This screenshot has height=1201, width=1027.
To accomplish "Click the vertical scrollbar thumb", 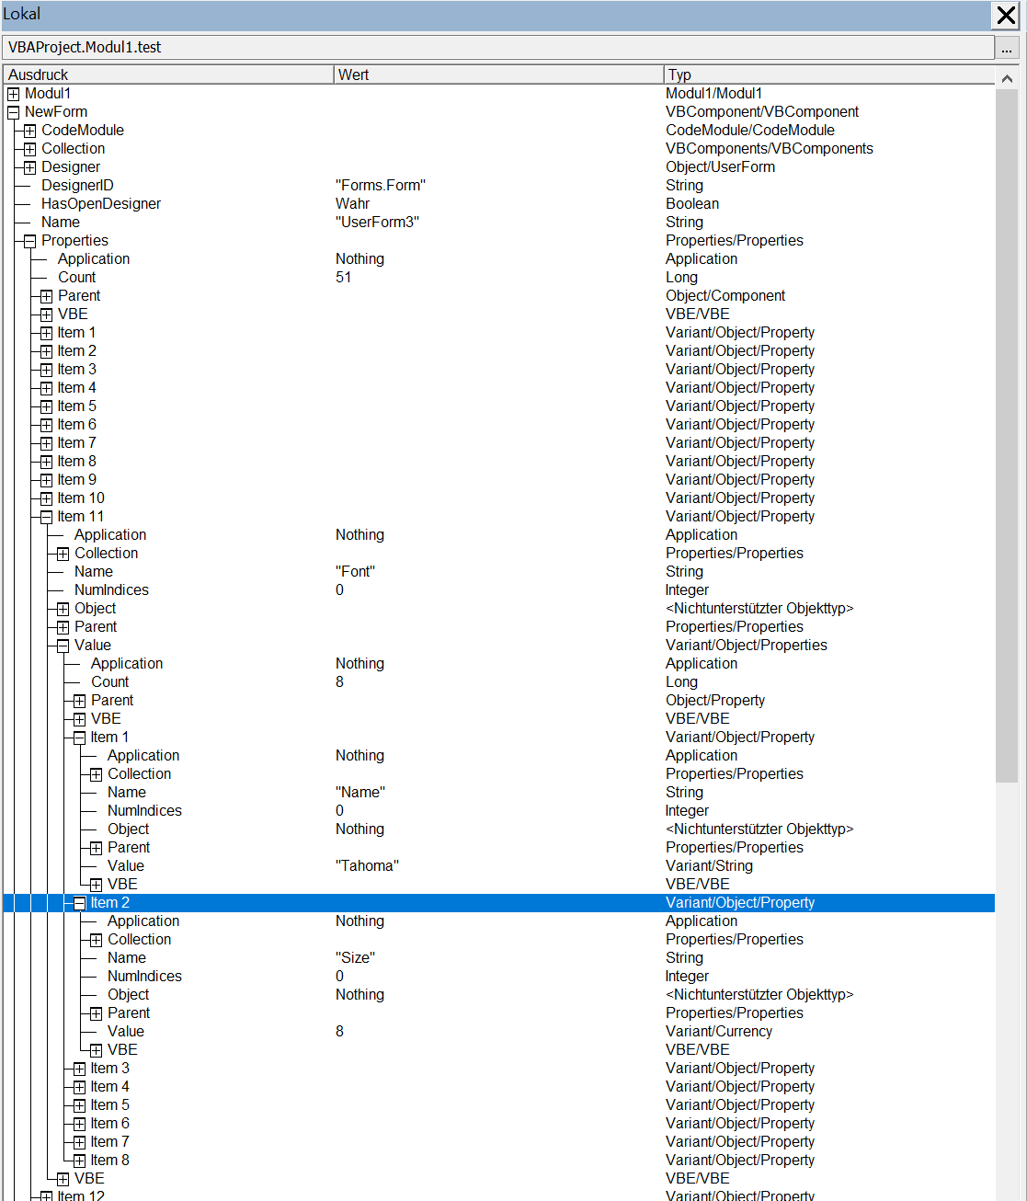I will (x=1007, y=437).
